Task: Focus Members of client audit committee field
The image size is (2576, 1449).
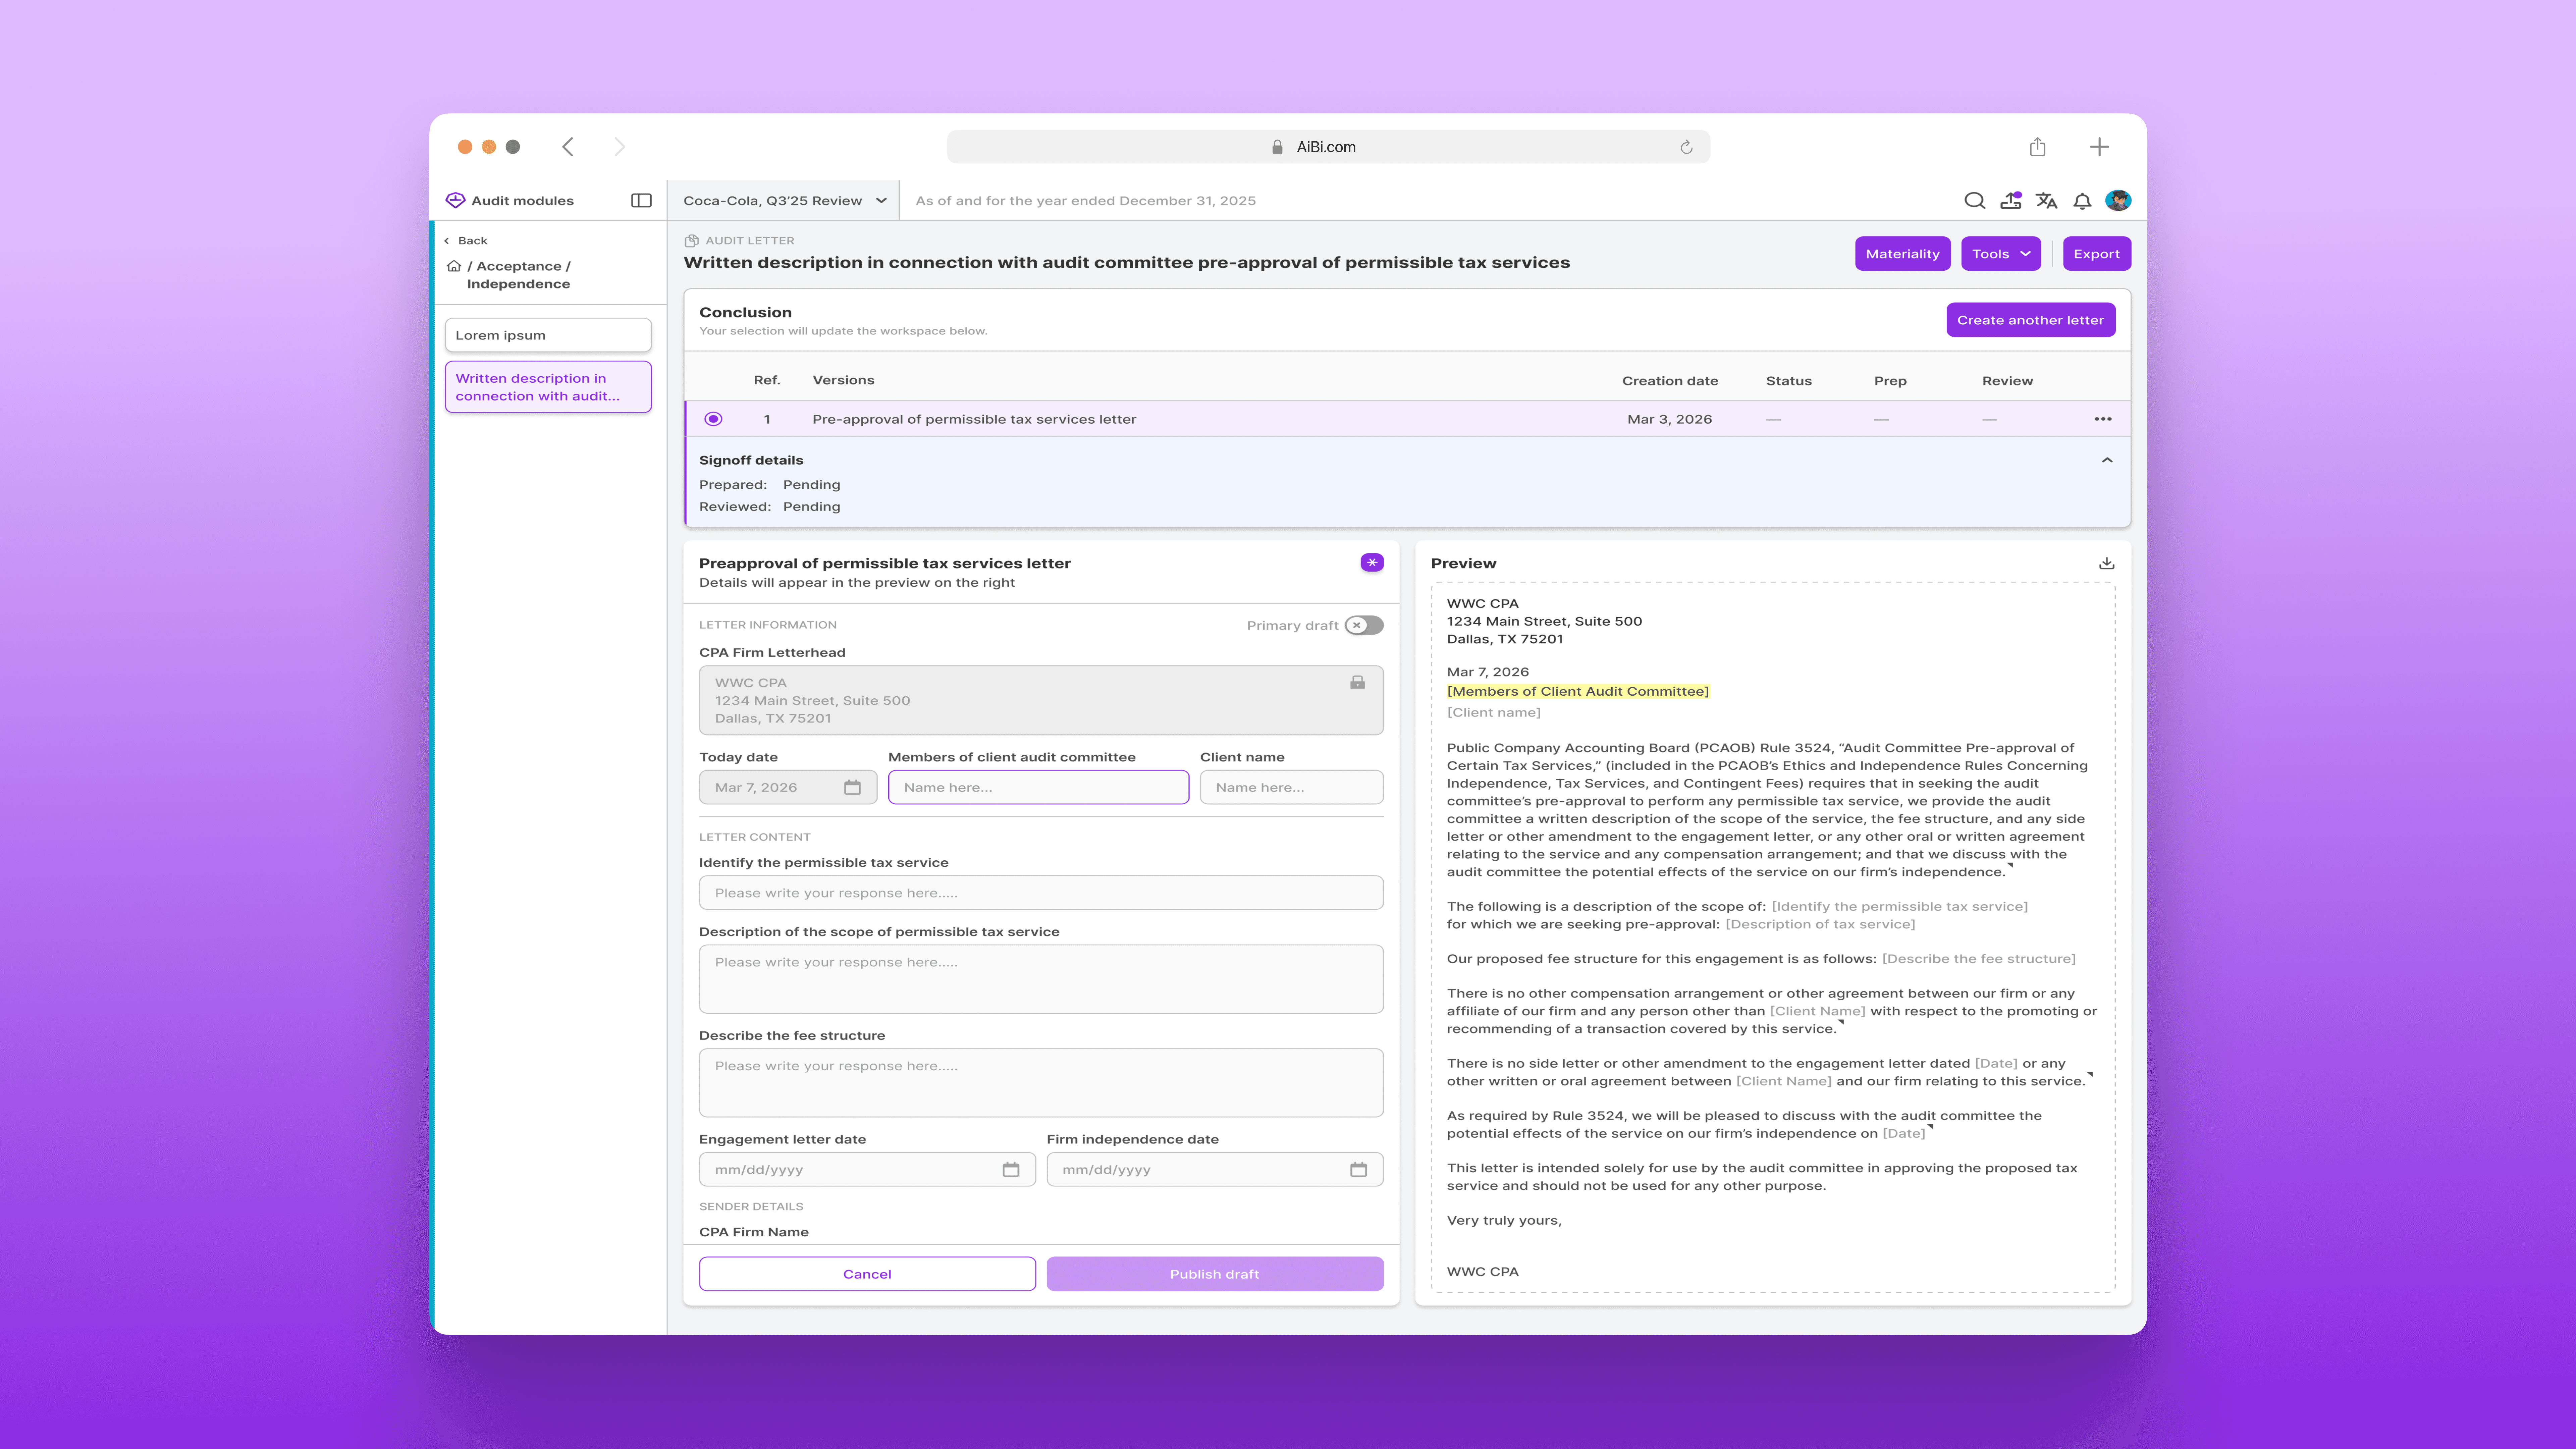Action: 1038,787
